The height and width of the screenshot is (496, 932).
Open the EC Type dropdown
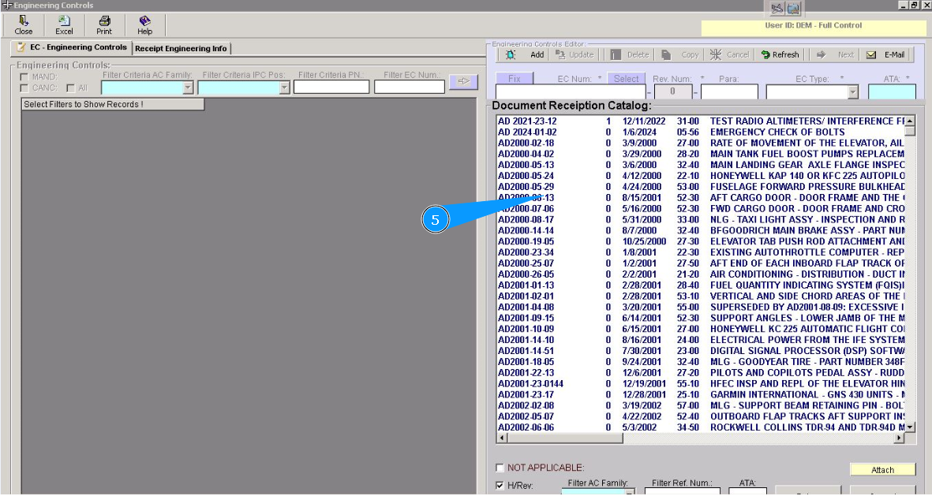pos(852,92)
